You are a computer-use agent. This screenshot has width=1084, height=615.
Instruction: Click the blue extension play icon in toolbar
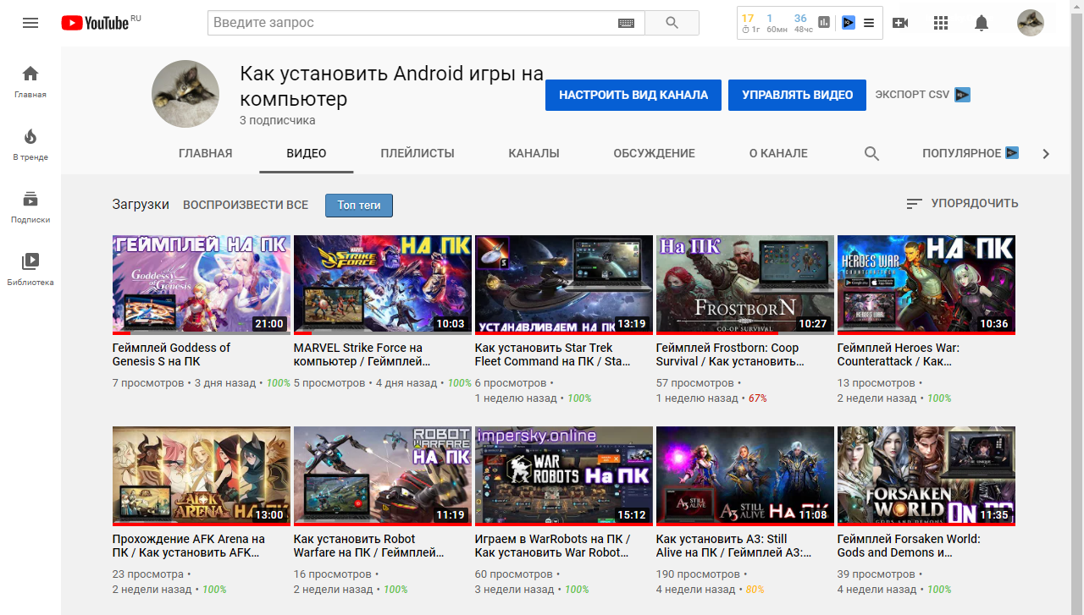pyautogui.click(x=848, y=23)
